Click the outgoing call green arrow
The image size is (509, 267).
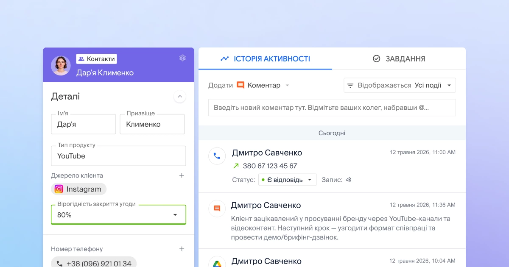[x=236, y=166]
